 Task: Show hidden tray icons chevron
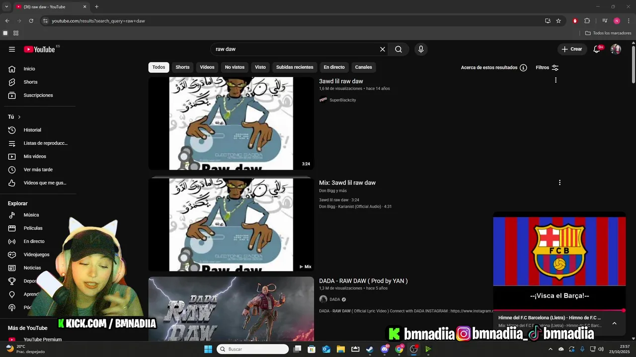(550, 349)
